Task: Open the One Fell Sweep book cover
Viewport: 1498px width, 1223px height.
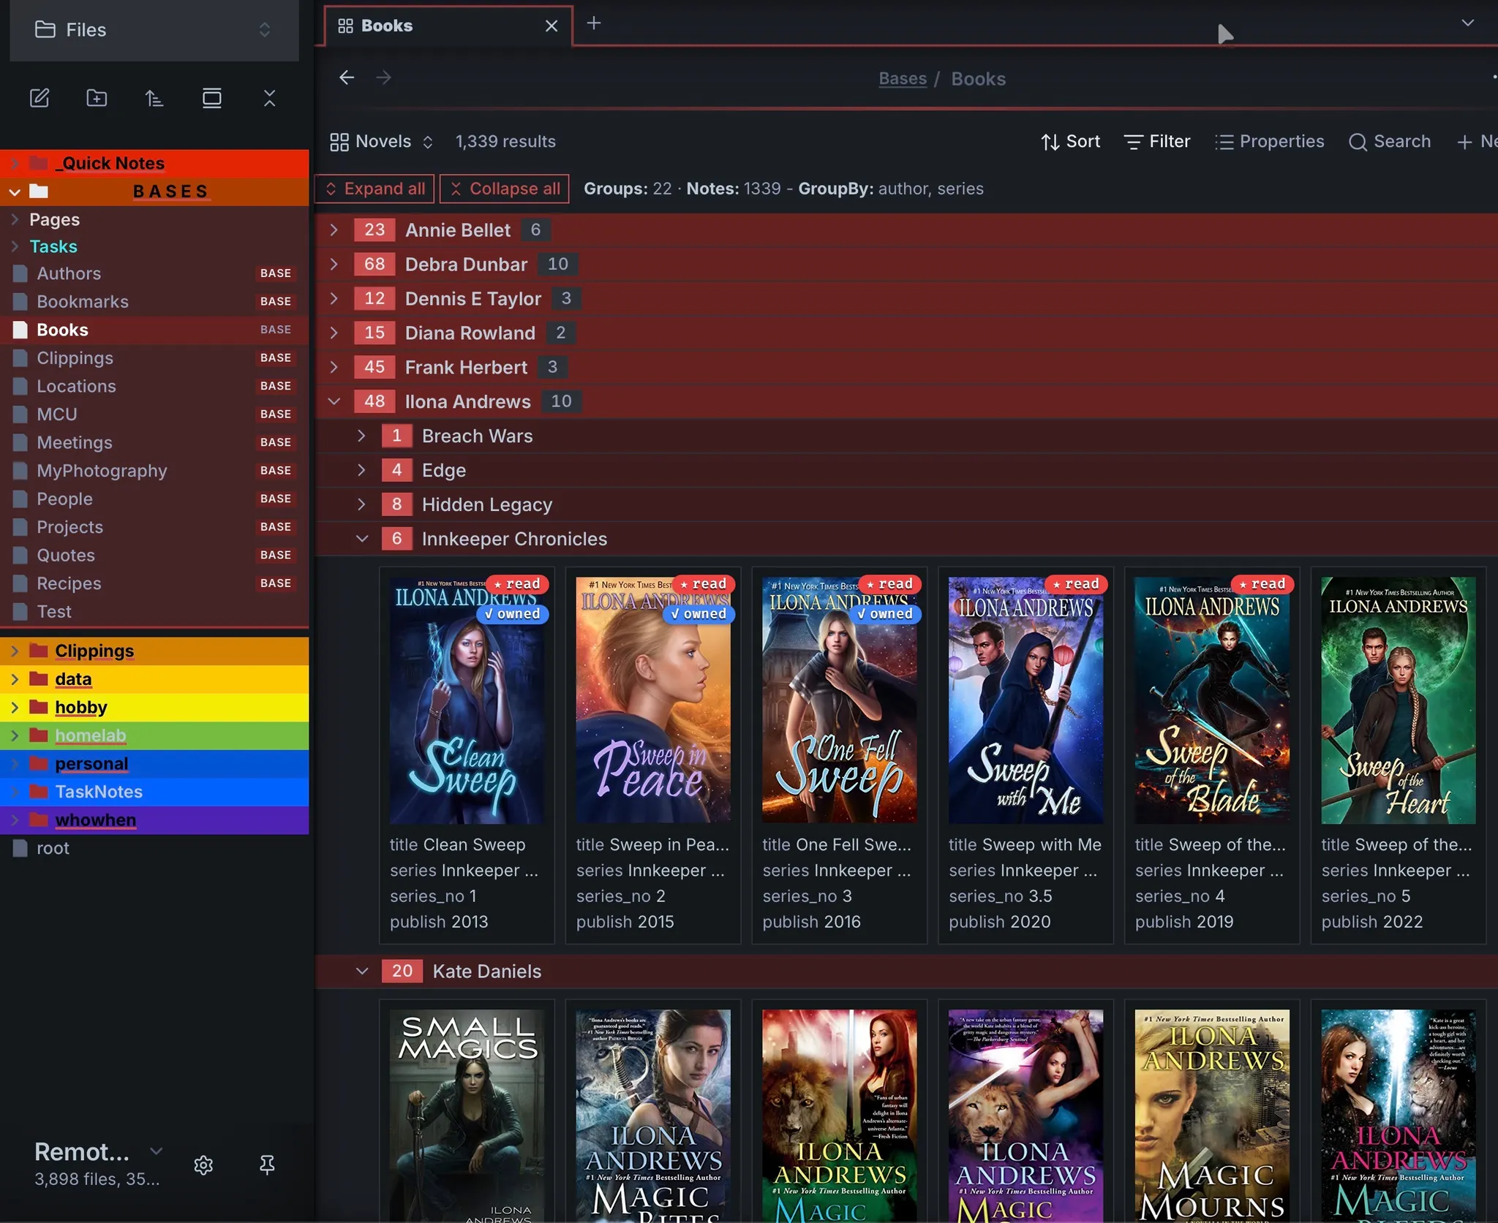Action: pyautogui.click(x=840, y=700)
